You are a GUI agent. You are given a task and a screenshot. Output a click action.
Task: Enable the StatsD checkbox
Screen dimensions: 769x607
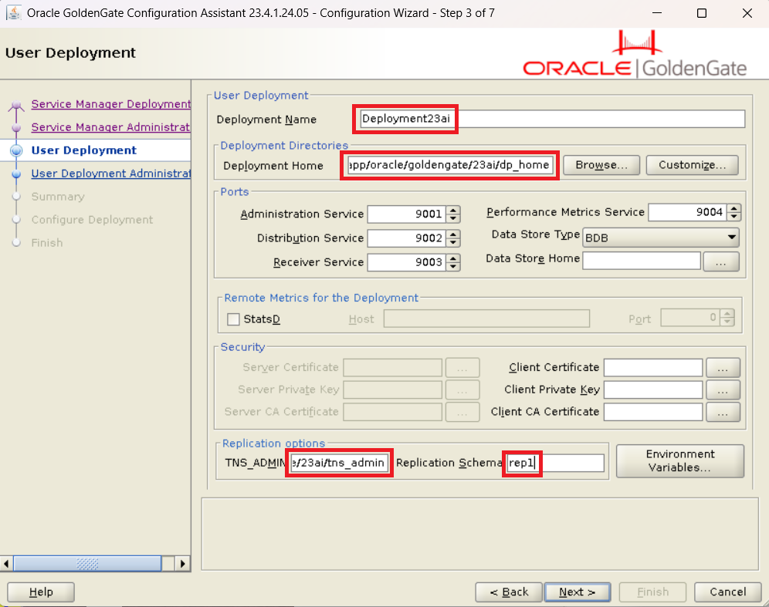(x=233, y=319)
